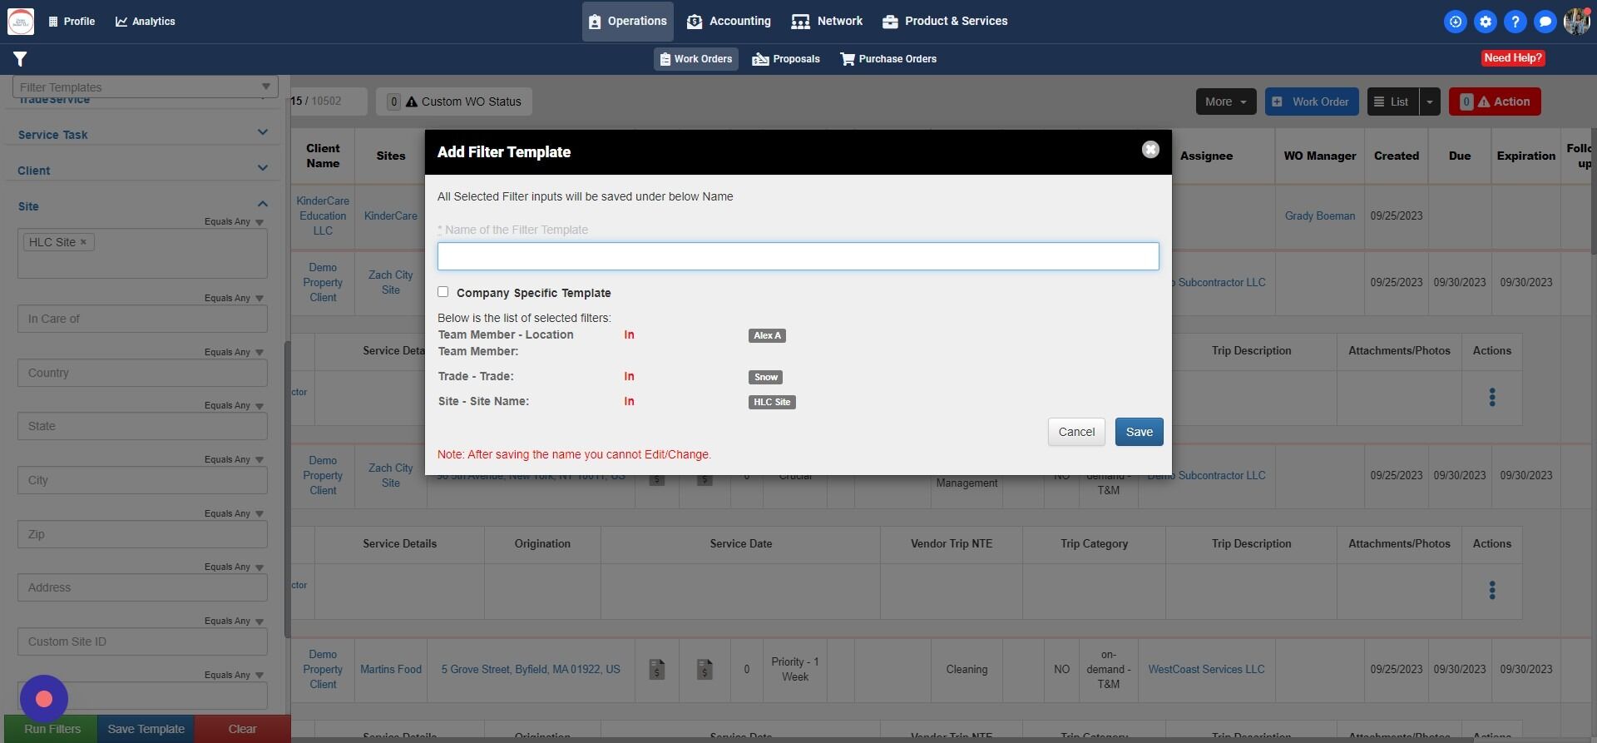Screen dimensions: 1597x743
Task: Open the Accounting menu
Action: (x=729, y=22)
